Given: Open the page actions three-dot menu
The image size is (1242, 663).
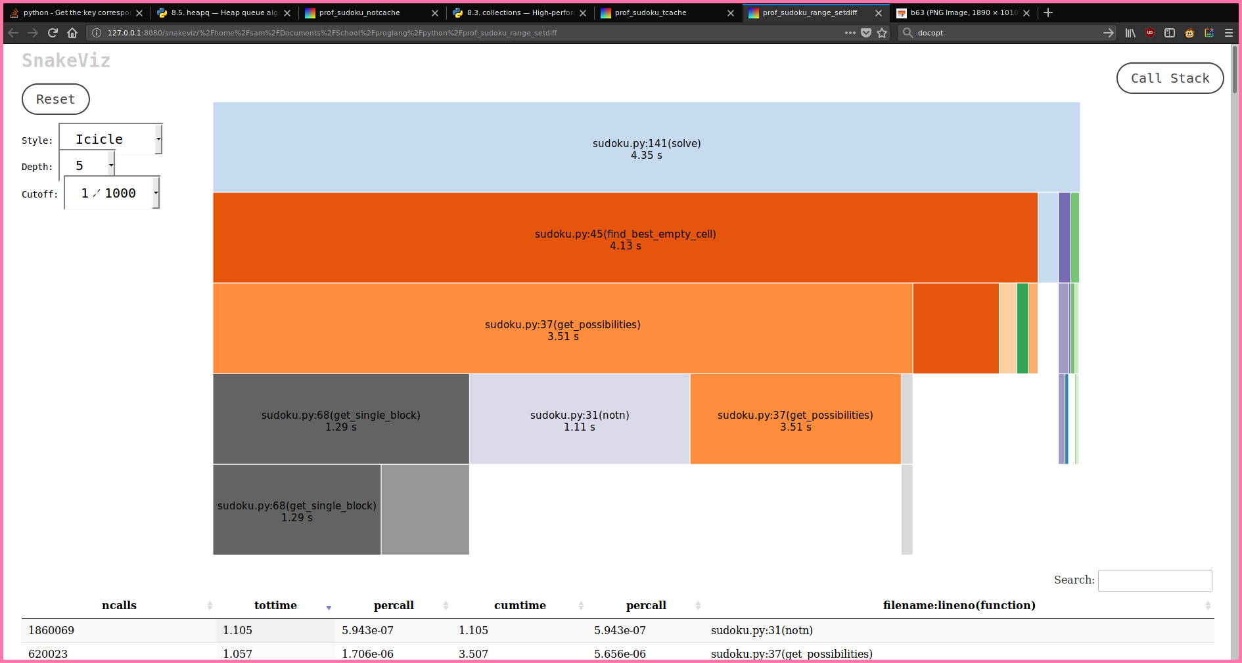Looking at the screenshot, I should (x=850, y=33).
